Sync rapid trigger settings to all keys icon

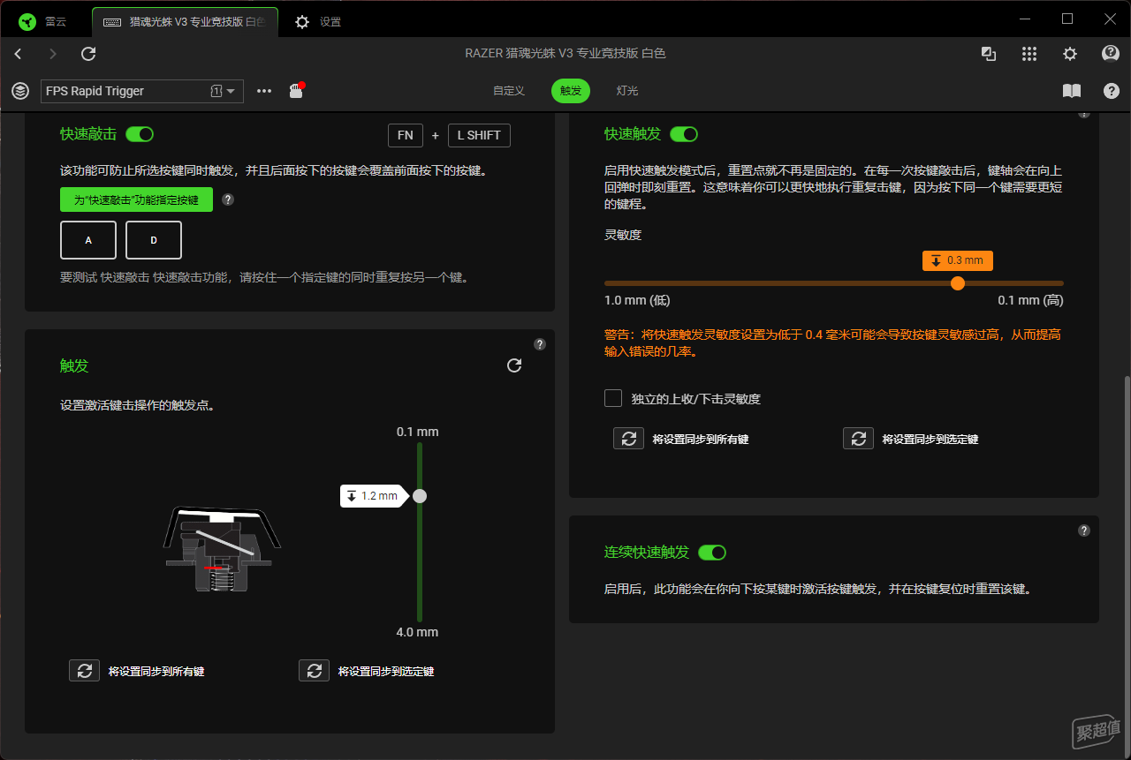628,439
